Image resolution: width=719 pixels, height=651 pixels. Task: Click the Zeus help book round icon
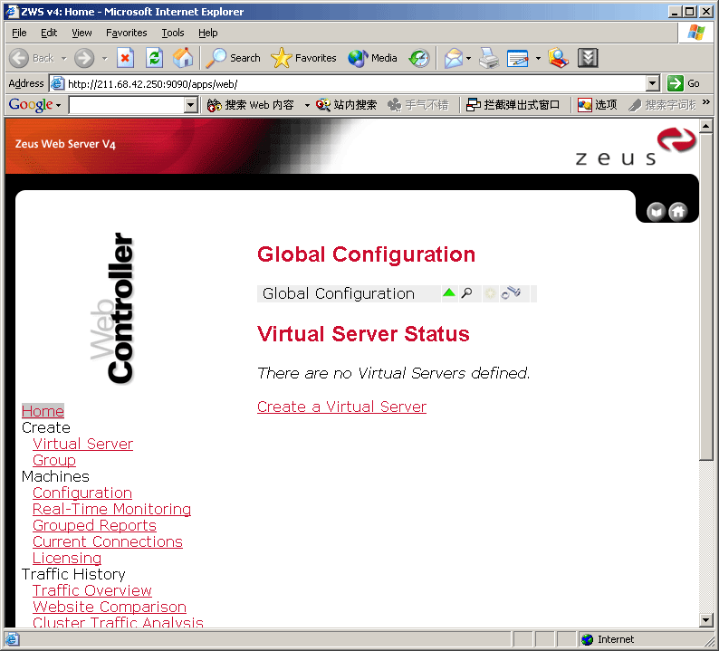pyautogui.click(x=656, y=211)
